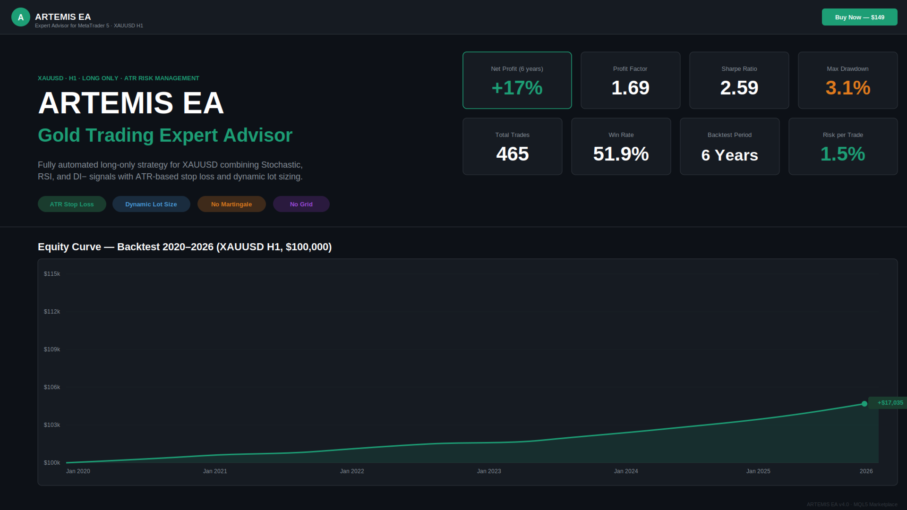Click the green Artemis 'A' logo icon

point(20,17)
